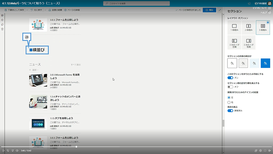Choose the 3 分の 1 が左側 layout

tap(234, 43)
